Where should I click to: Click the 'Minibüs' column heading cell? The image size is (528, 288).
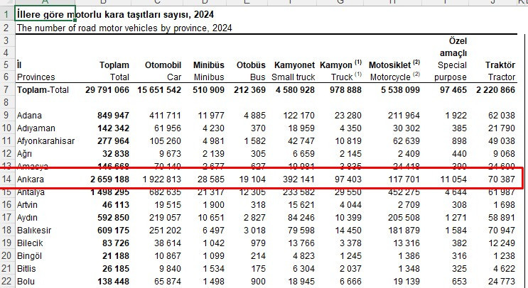point(208,65)
